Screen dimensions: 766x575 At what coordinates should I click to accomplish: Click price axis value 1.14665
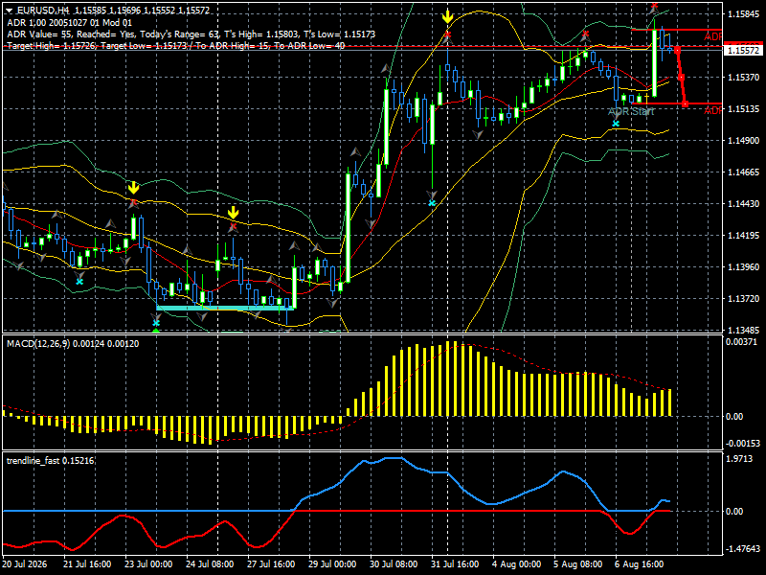coord(744,172)
